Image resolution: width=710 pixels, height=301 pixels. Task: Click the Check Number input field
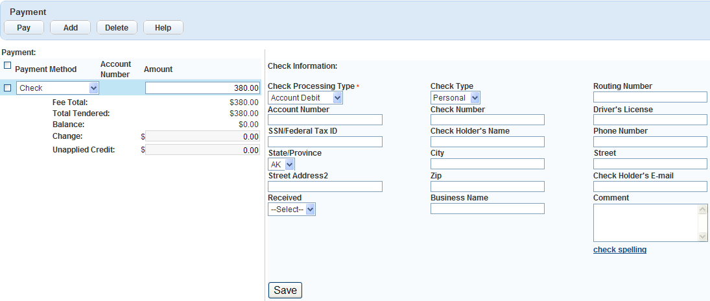487,120
